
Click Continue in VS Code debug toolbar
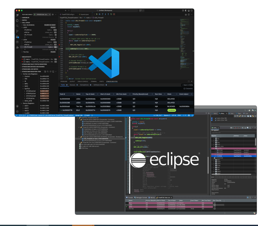[100, 14]
